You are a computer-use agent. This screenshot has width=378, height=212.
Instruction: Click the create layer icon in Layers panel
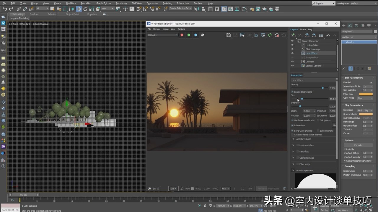pos(294,35)
